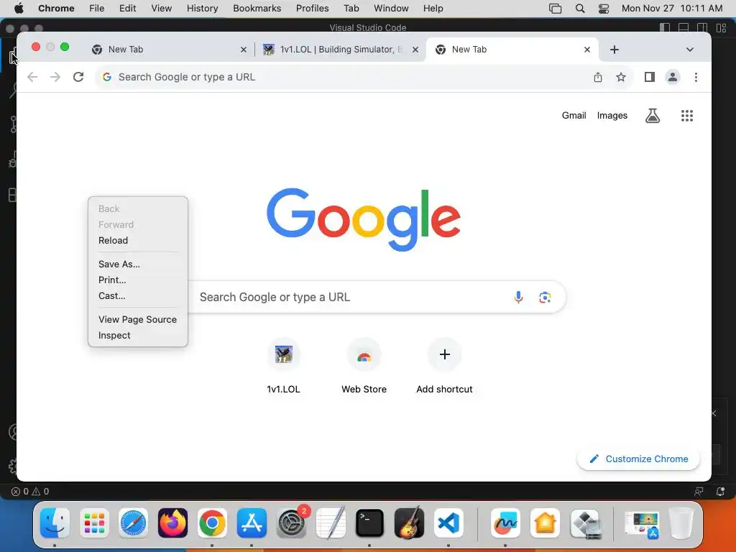The width and height of the screenshot is (736, 552).
Task: Go back using the toolbar back arrow
Action: 32,77
